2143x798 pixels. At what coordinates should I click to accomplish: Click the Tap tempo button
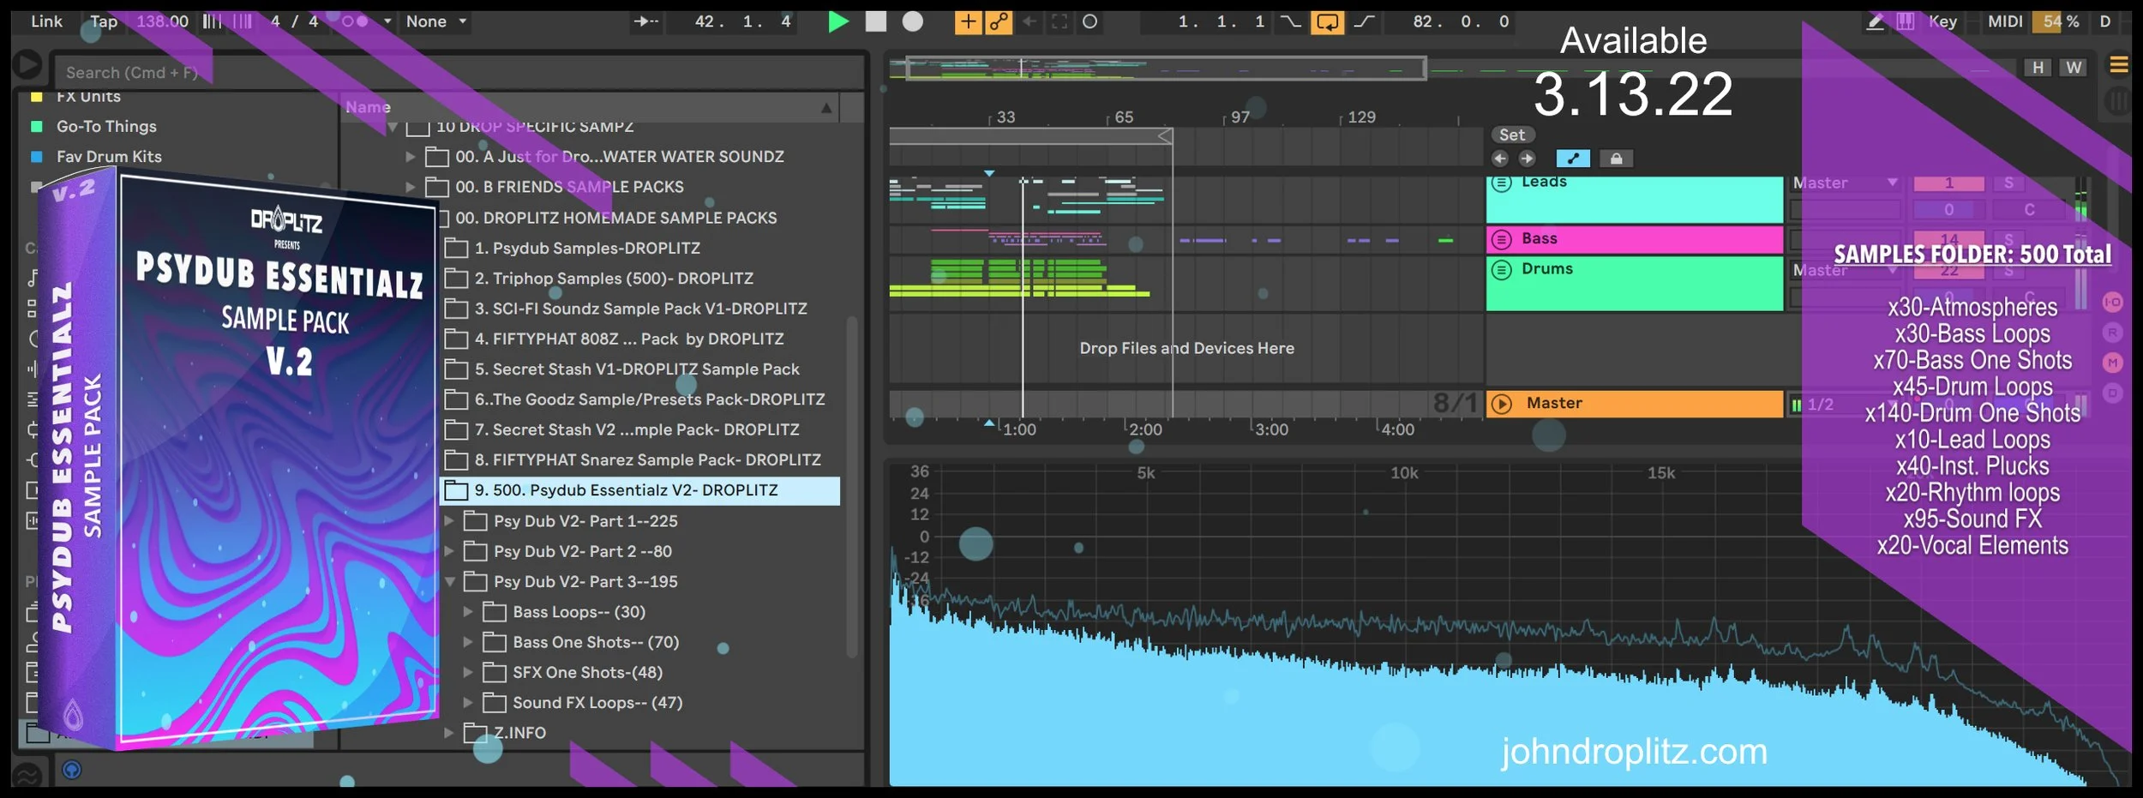point(104,21)
